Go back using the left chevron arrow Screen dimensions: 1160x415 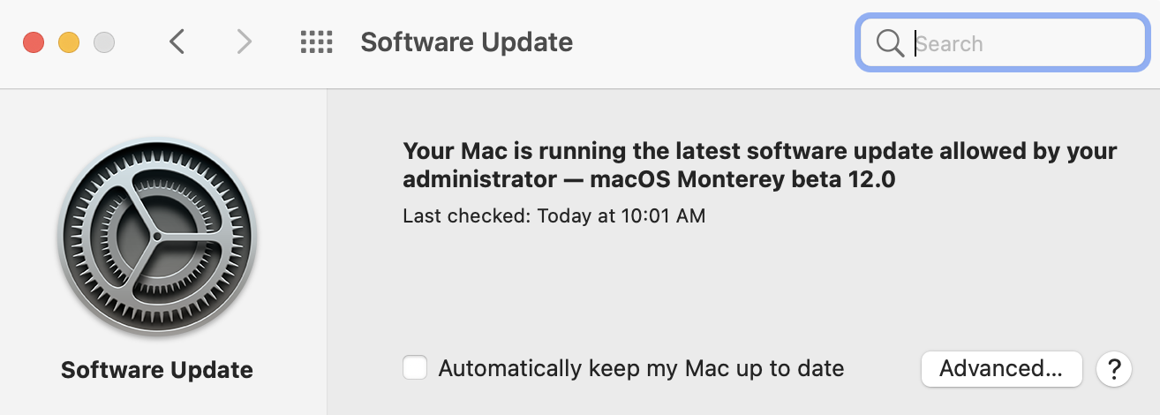click(177, 41)
